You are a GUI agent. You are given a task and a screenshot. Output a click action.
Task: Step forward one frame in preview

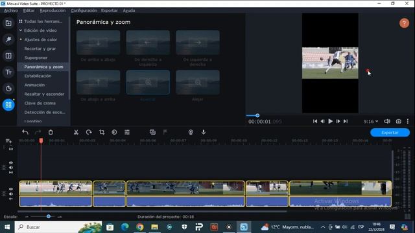point(338,121)
